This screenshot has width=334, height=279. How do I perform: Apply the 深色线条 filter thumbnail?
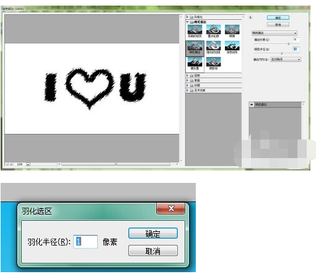tap(232, 48)
